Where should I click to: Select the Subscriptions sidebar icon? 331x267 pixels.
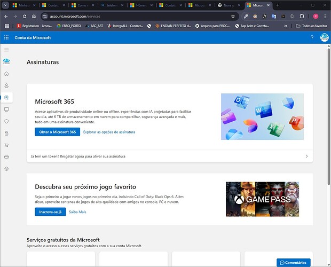pyautogui.click(x=6, y=98)
